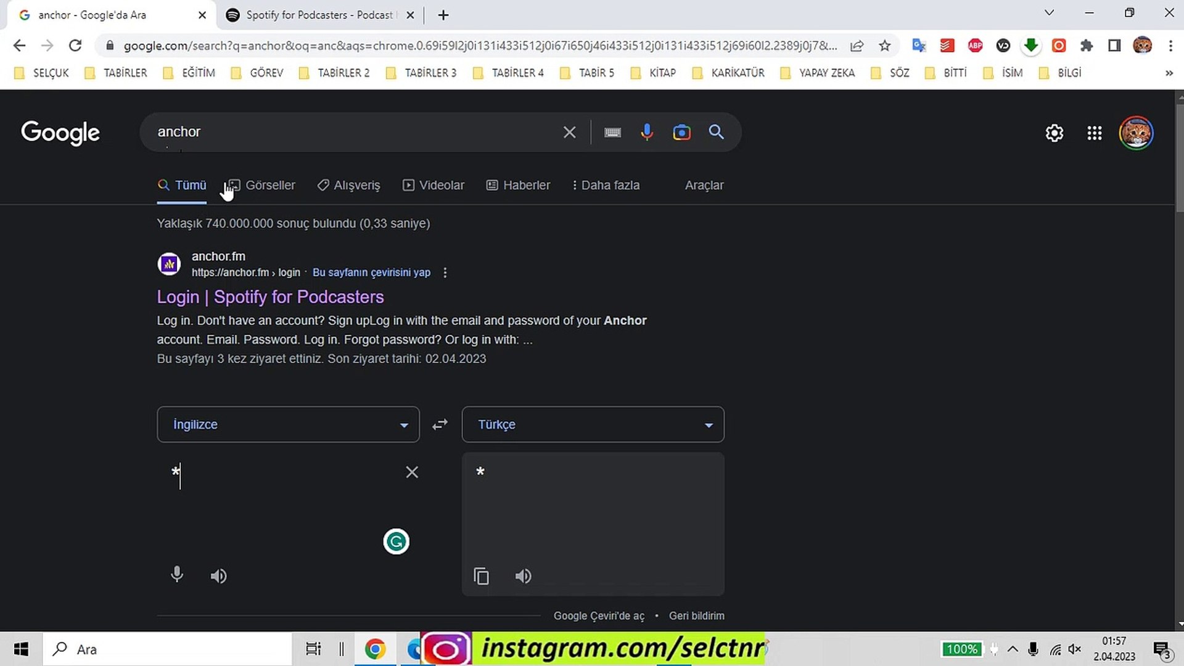The image size is (1184, 666).
Task: Open Windows Start menu
Action: click(x=21, y=649)
